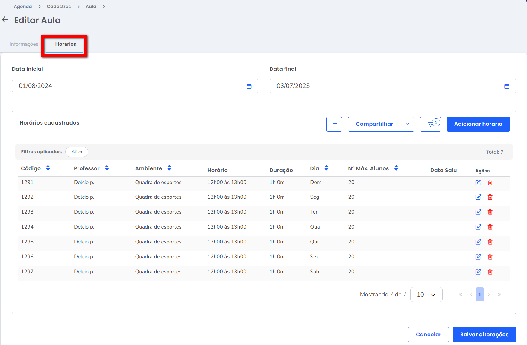527x345 pixels.
Task: Focus the Data final date field
Action: [x=393, y=86]
